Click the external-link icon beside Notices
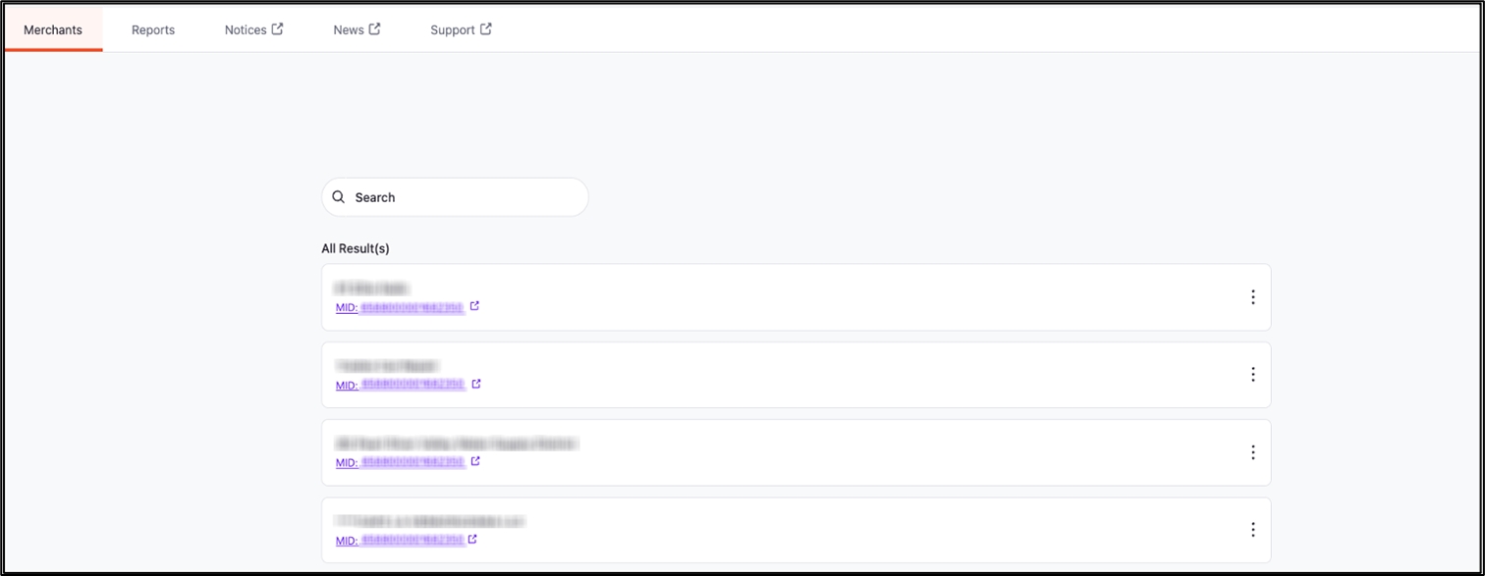Image resolution: width=1485 pixels, height=576 pixels. pos(278,29)
